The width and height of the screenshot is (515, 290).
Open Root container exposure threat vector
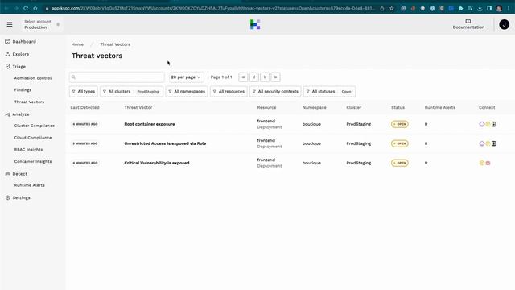click(150, 124)
